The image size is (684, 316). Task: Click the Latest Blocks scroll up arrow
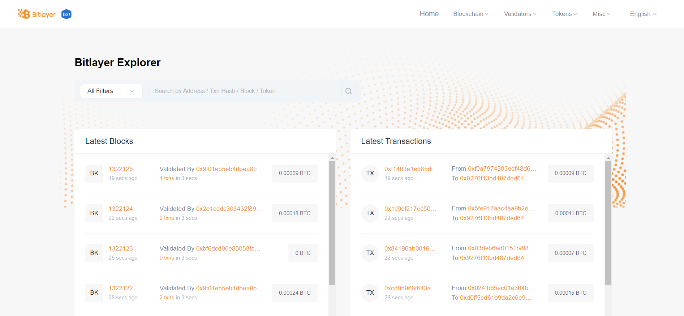332,158
